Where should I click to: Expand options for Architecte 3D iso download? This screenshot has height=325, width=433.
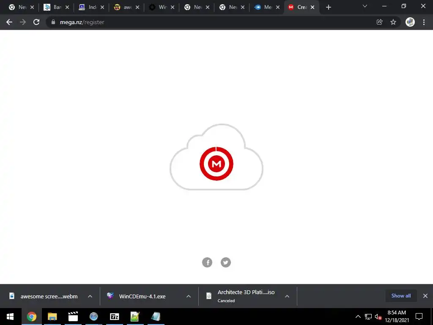click(x=287, y=296)
